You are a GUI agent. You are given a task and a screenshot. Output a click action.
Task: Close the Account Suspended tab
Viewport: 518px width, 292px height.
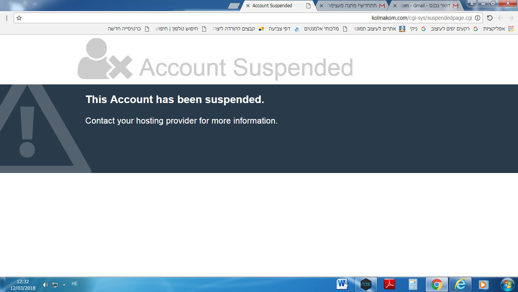248,6
